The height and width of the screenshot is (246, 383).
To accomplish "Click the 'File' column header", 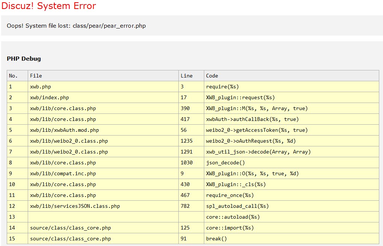I will tap(103, 76).
